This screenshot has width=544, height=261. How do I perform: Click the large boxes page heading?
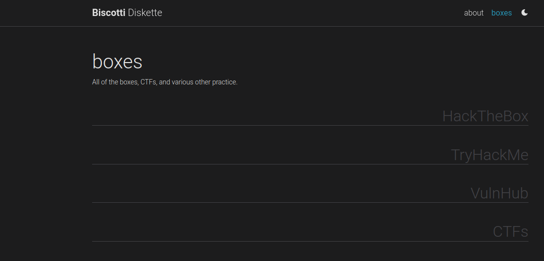click(x=117, y=62)
